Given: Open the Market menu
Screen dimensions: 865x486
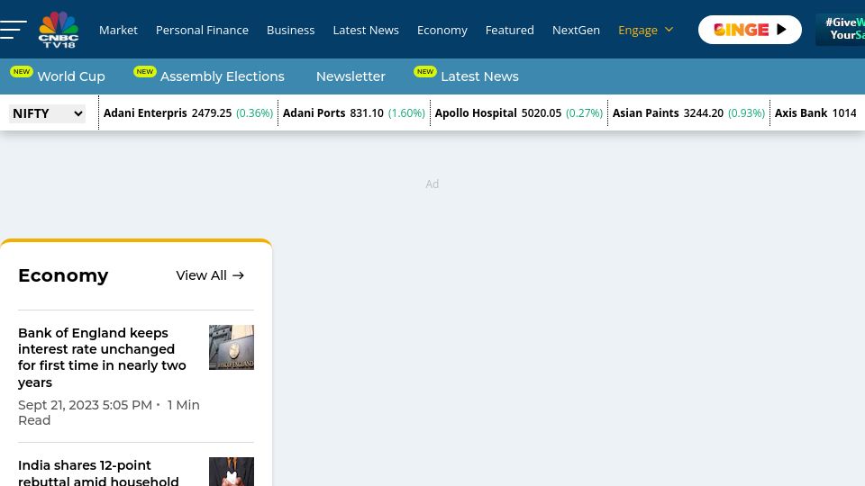Looking at the screenshot, I should 118,30.
